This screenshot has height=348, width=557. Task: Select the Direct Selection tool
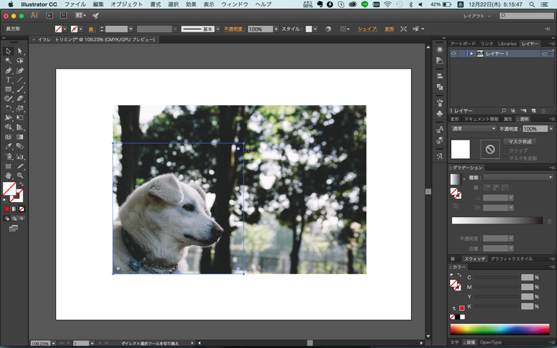click(20, 51)
